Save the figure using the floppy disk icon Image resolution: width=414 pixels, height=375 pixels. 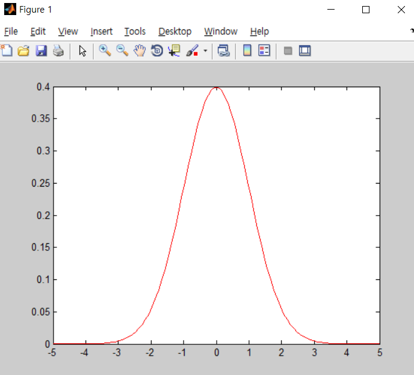coord(41,51)
